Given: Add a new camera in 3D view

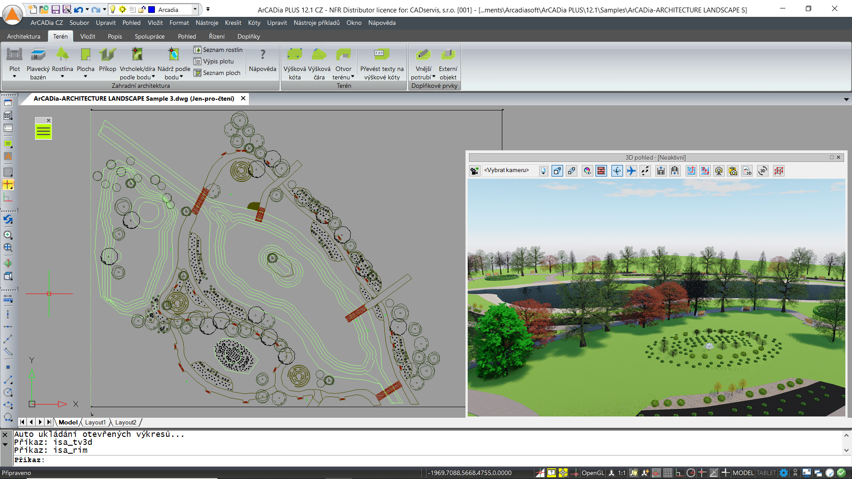Looking at the screenshot, I should click(474, 171).
